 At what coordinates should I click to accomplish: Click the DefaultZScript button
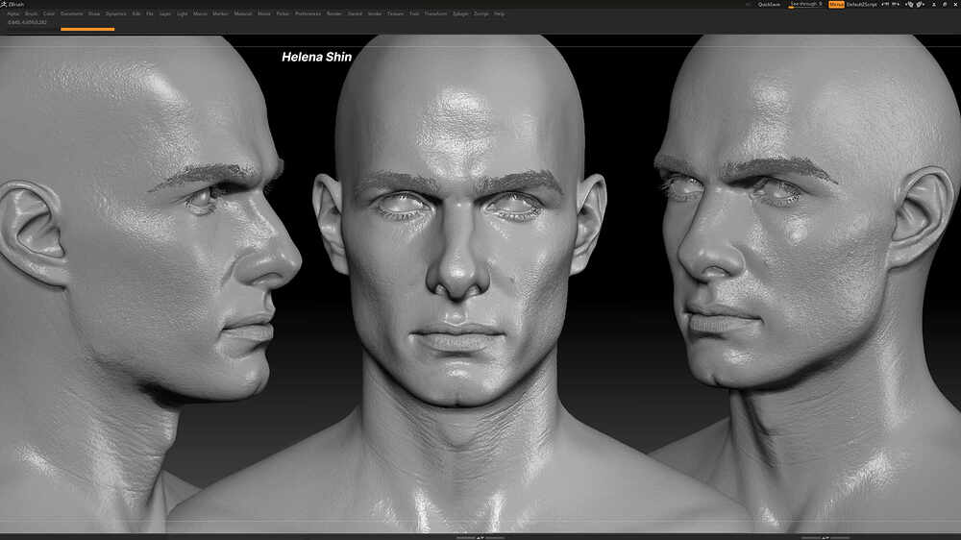(x=862, y=4)
